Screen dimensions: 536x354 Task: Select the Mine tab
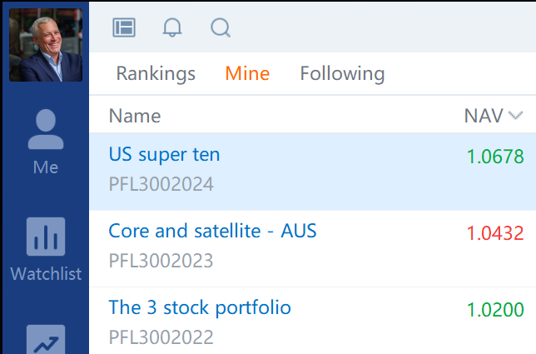point(247,73)
